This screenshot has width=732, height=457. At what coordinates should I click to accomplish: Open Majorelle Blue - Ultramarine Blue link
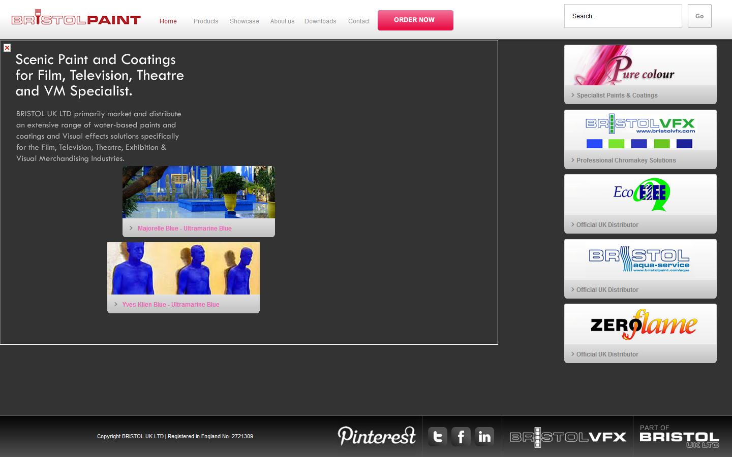pos(185,228)
